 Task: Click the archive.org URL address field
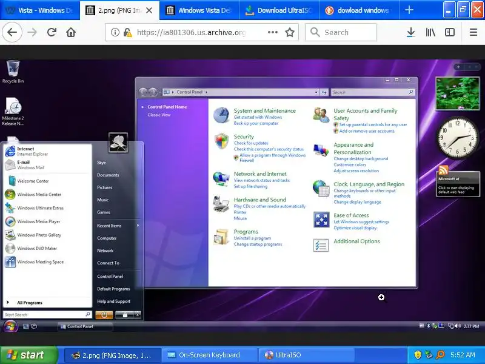[191, 32]
